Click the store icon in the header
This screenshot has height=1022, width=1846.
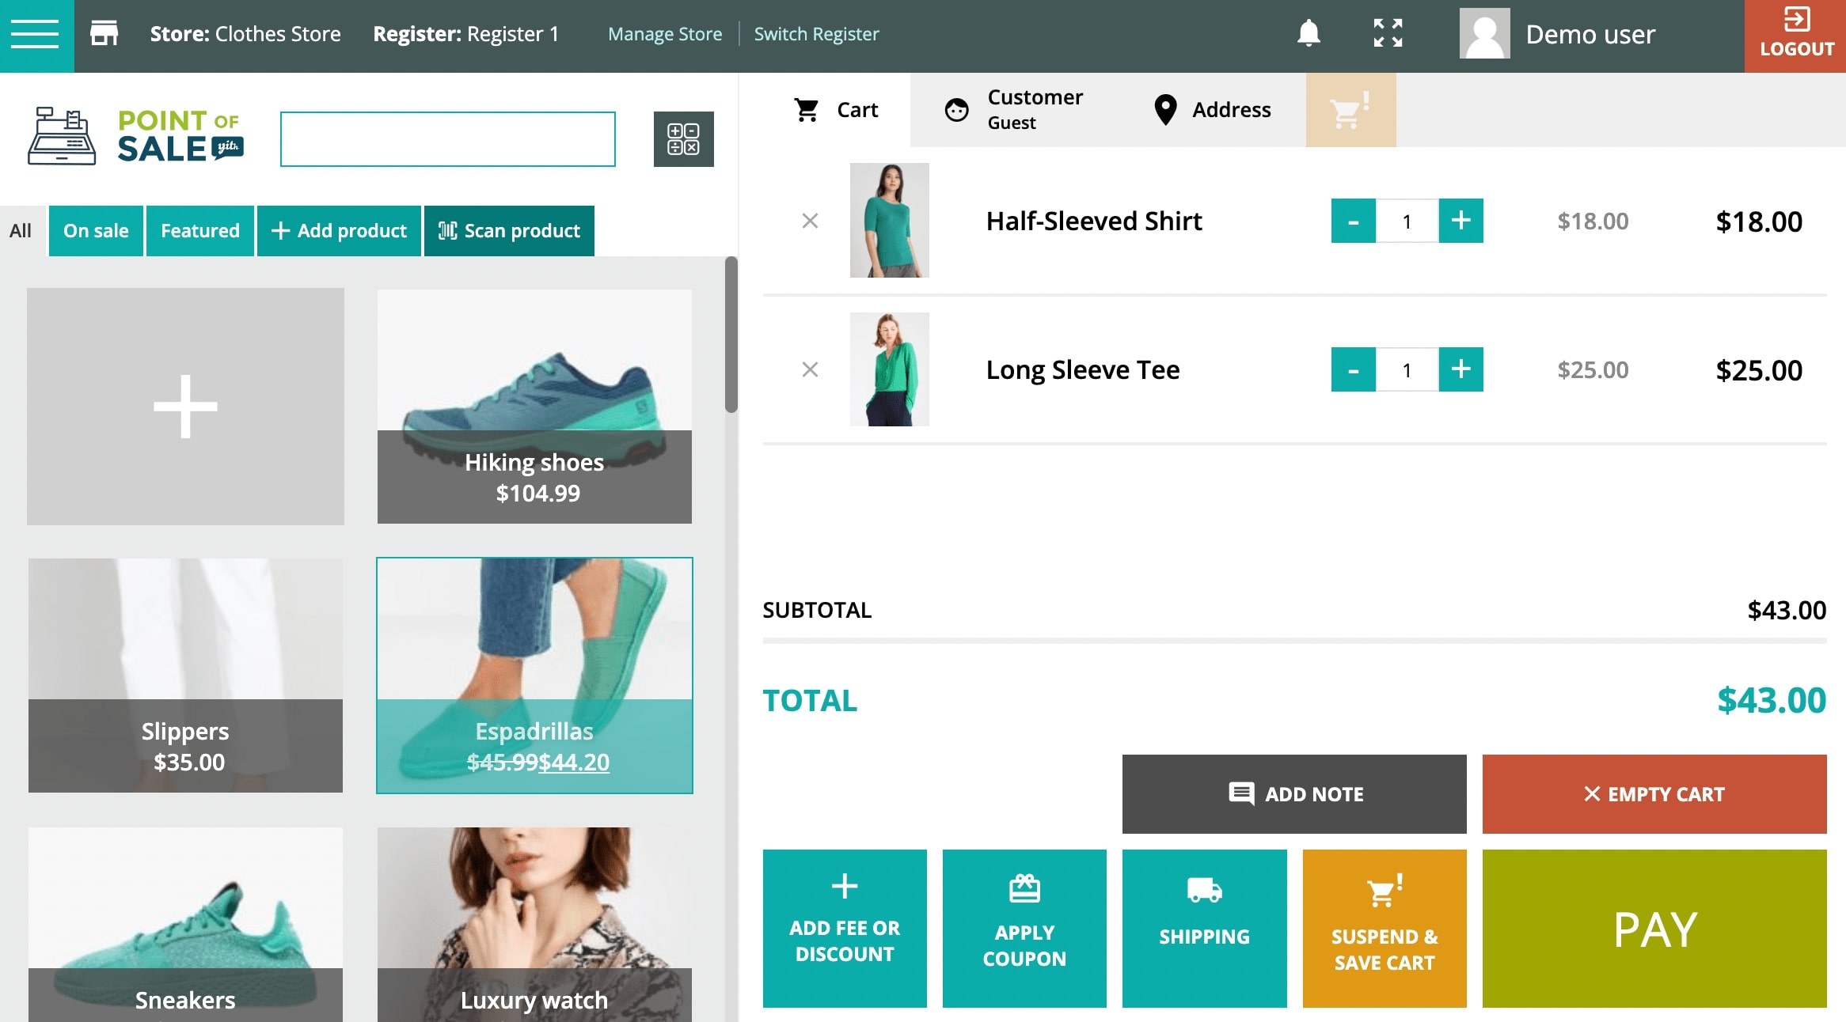104,34
